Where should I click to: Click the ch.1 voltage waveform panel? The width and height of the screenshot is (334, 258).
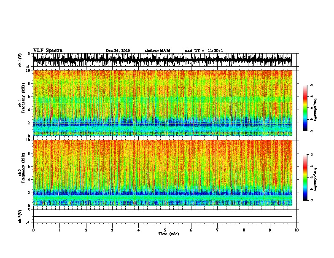[164, 60]
